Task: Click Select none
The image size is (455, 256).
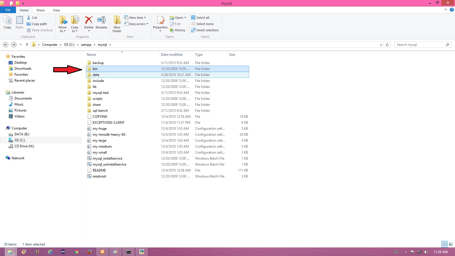Action: pyautogui.click(x=202, y=24)
